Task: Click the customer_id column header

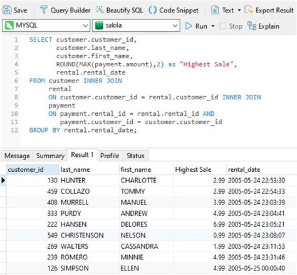Action: (33, 170)
